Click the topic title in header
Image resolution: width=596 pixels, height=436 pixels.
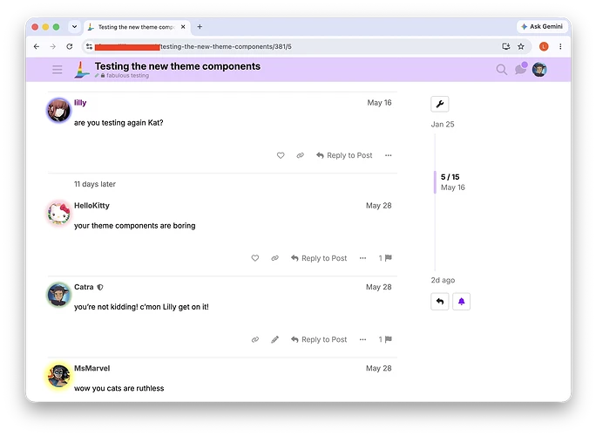(x=178, y=66)
